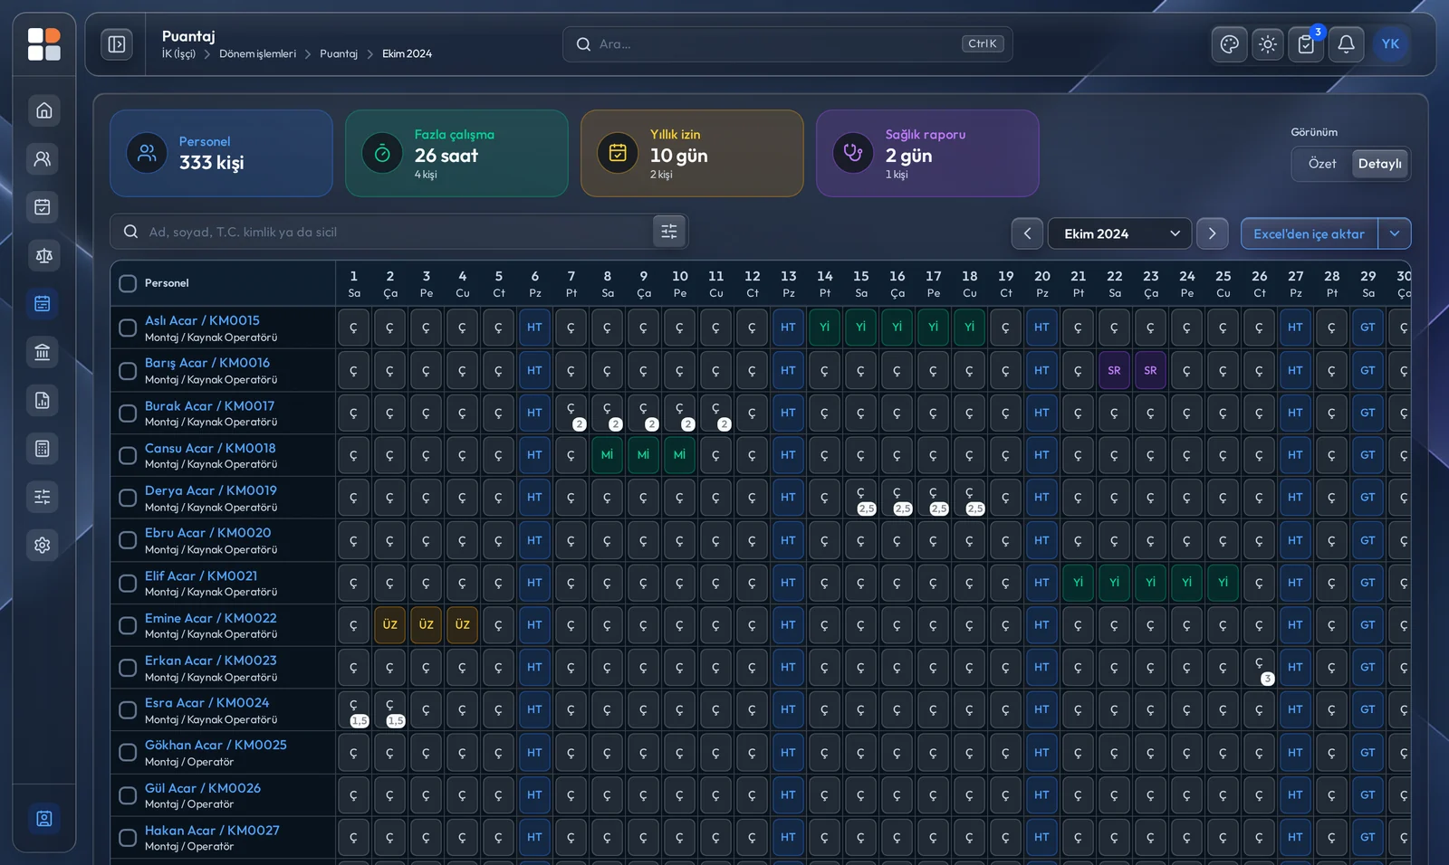Screen dimensions: 1449x865
Task: Tick the checkbox for Gökhan Acar
Action: point(128,753)
